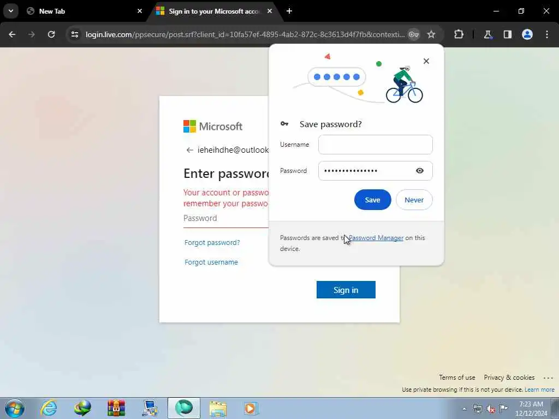
Task: Click the muted volume tray icon
Action: [491, 409]
